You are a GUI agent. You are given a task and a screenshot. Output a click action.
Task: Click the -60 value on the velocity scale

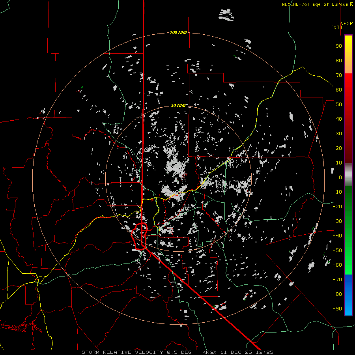337,265
